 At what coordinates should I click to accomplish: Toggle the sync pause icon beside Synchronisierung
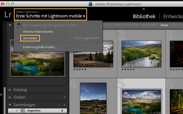(x=19, y=25)
